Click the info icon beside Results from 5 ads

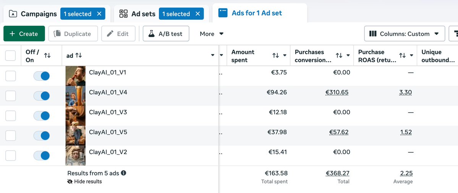coord(124,173)
